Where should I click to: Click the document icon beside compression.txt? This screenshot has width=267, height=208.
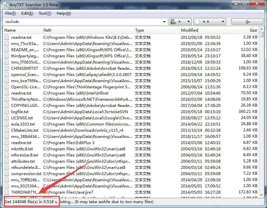7,173
